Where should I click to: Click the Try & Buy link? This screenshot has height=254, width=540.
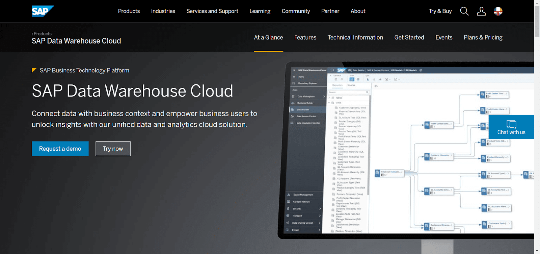pyautogui.click(x=440, y=11)
